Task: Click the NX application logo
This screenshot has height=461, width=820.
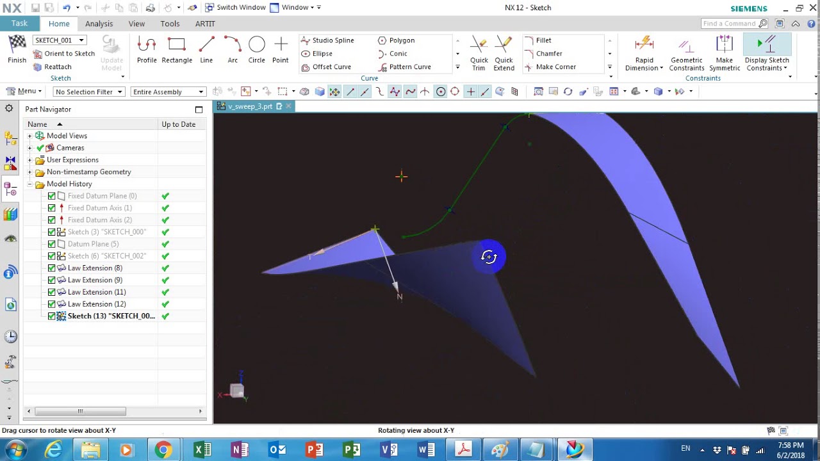Action: pos(12,8)
